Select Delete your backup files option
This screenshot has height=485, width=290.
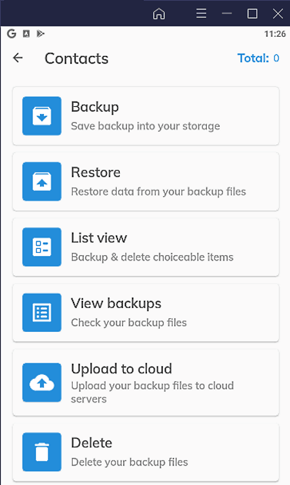coord(129,462)
